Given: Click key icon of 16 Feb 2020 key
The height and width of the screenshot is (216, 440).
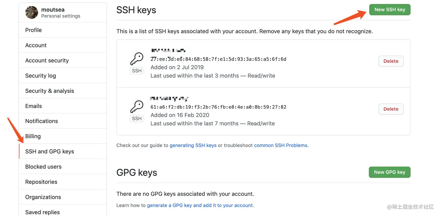Looking at the screenshot, I should [137, 107].
